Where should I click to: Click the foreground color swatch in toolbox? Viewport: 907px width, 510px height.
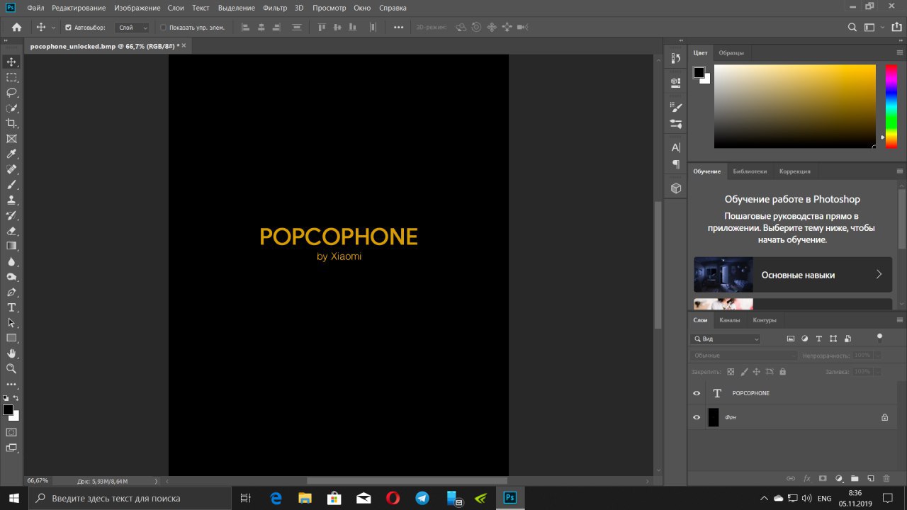(8, 410)
